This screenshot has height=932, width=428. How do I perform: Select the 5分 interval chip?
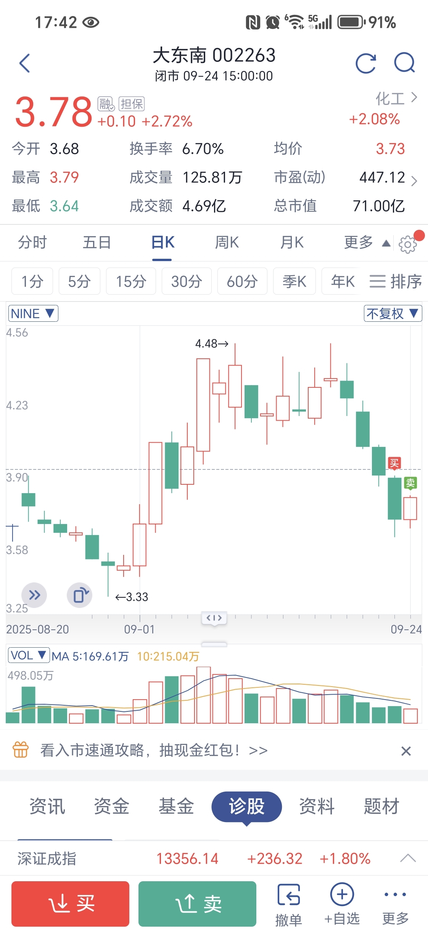click(79, 281)
